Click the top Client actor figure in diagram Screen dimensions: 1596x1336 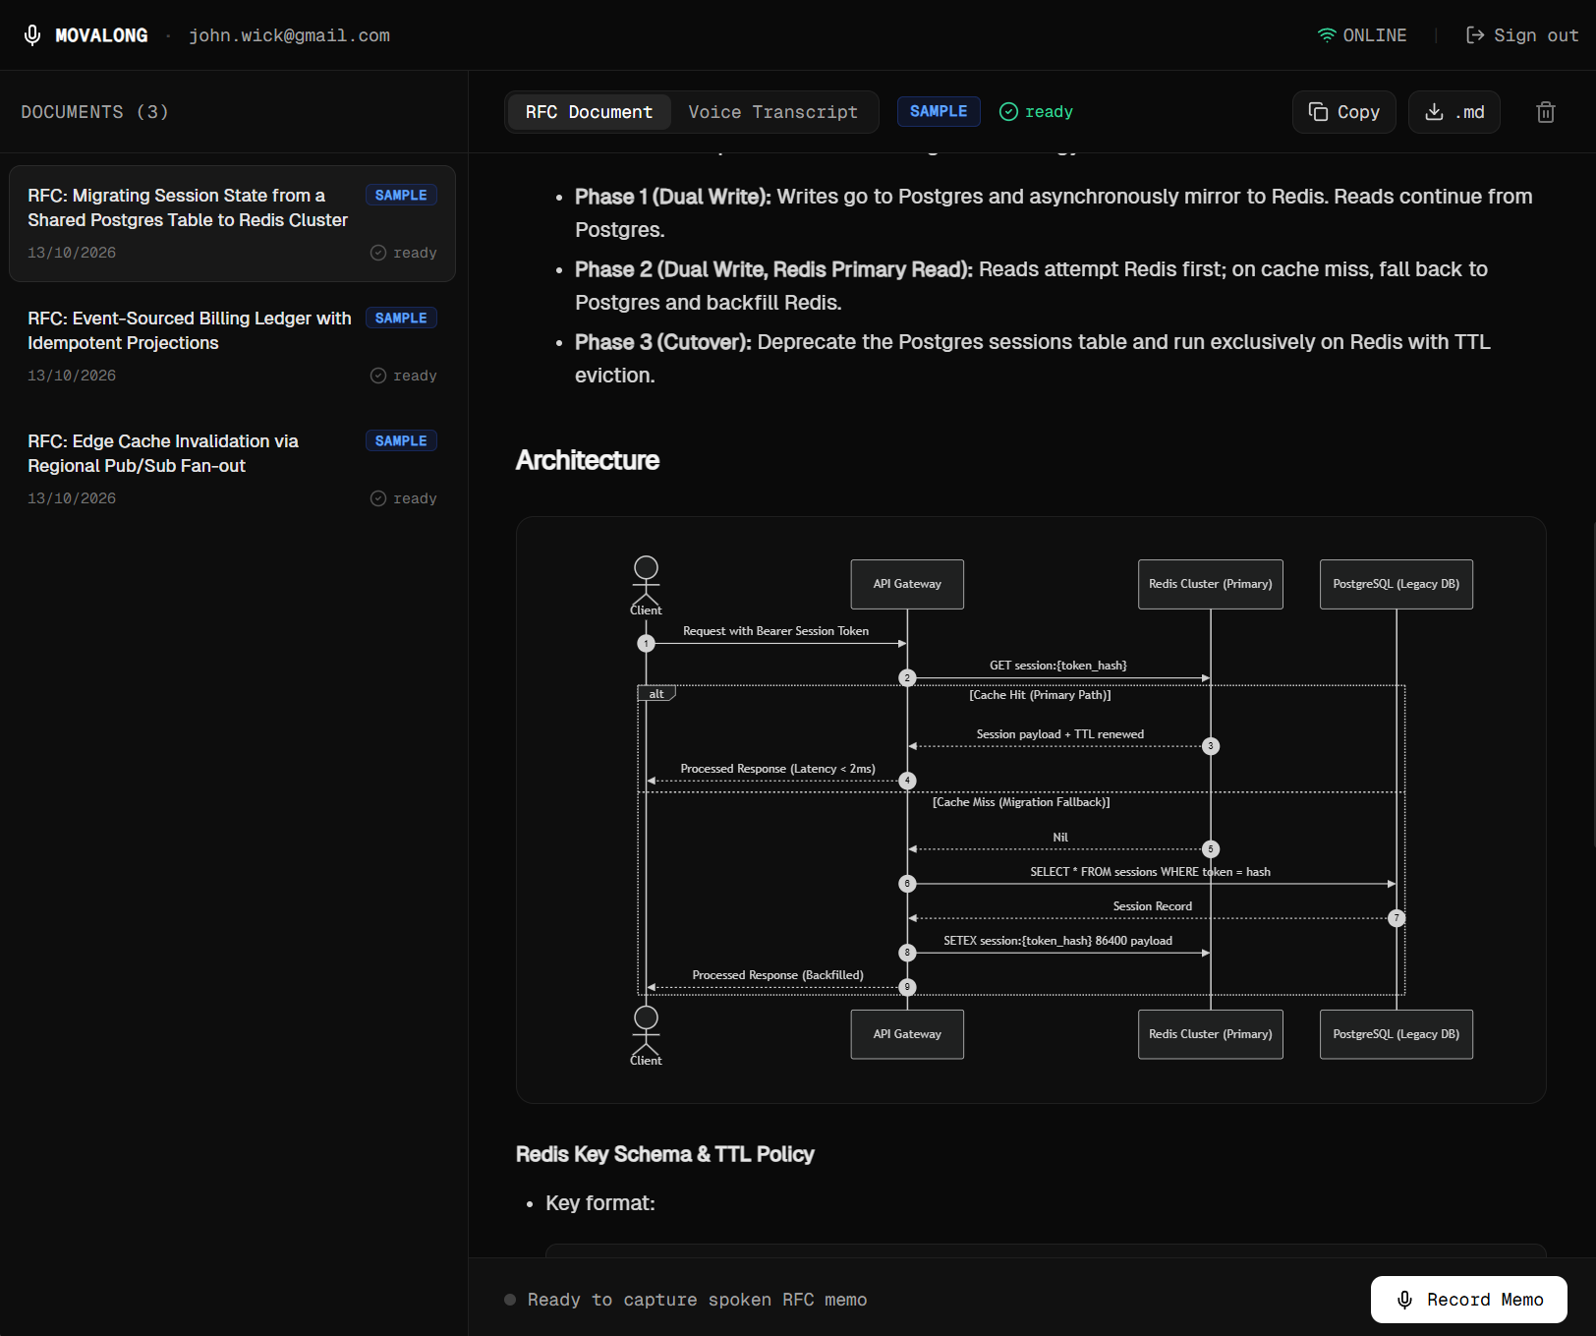click(646, 586)
